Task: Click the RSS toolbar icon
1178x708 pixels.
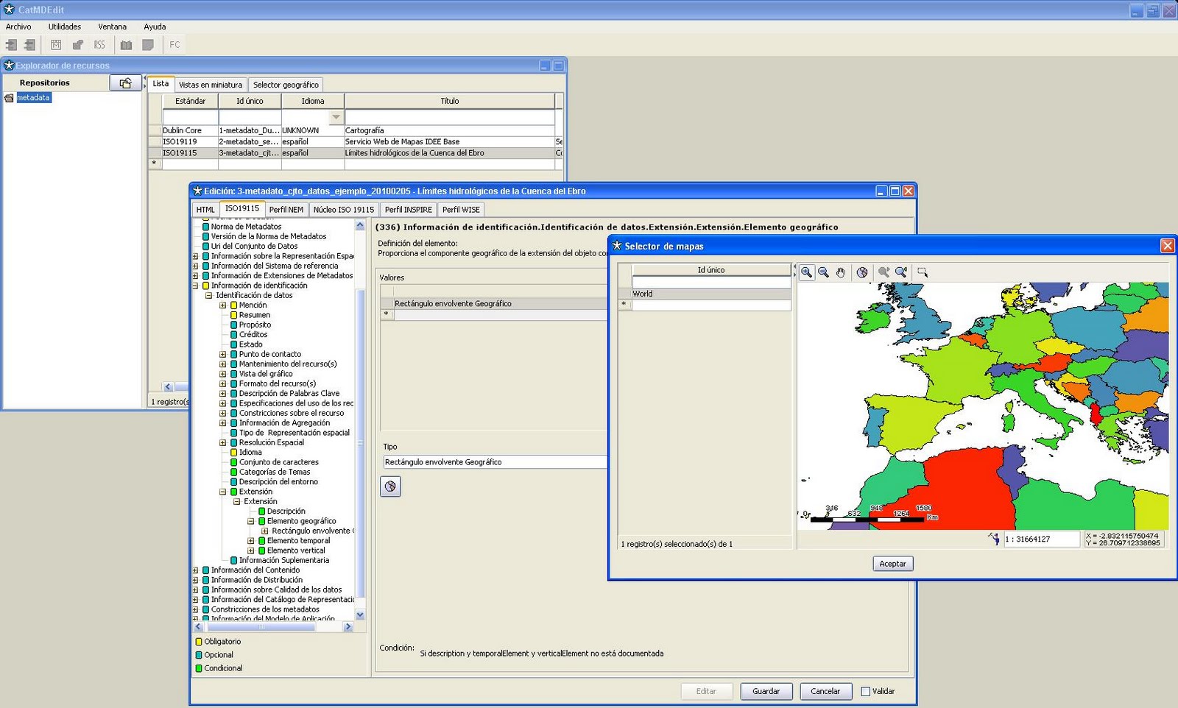Action: 99,45
